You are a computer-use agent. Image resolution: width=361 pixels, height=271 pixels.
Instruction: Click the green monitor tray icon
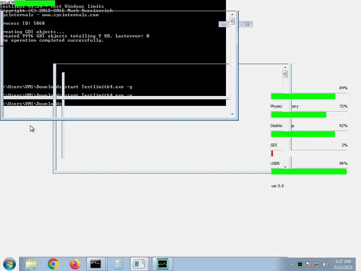pyautogui.click(x=300, y=264)
